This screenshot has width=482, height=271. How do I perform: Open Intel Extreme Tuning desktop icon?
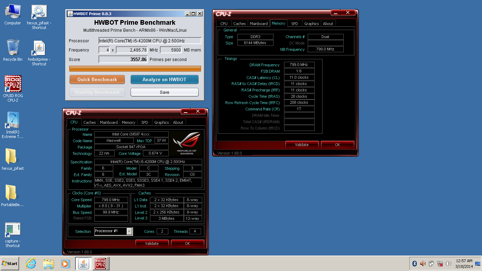(13, 125)
